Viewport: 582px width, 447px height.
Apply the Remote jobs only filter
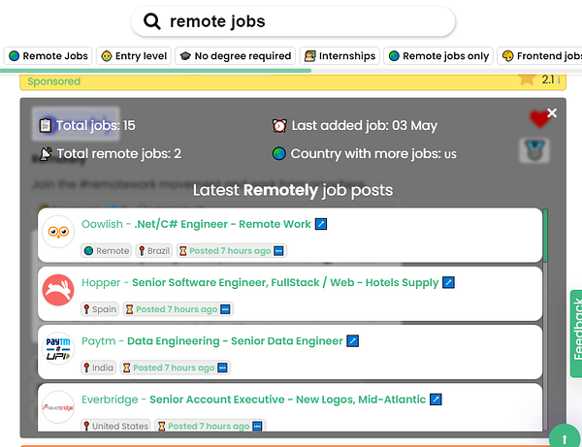tap(438, 56)
